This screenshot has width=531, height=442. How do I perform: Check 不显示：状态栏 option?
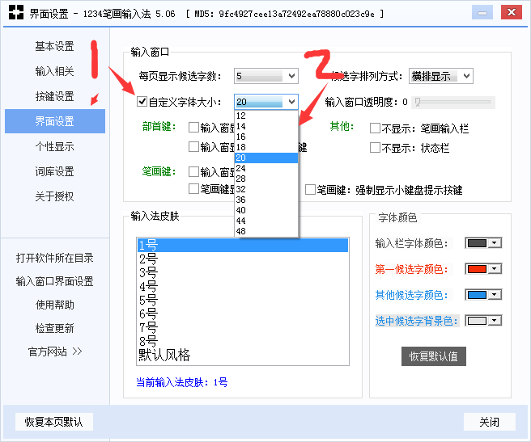click(375, 148)
